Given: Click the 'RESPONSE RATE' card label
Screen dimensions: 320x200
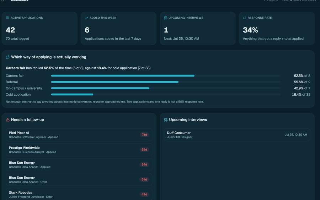Looking at the screenshot, I should click(260, 18).
